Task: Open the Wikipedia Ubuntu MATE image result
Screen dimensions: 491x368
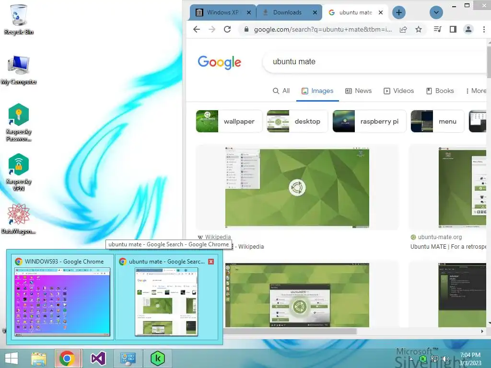Action: [297, 187]
